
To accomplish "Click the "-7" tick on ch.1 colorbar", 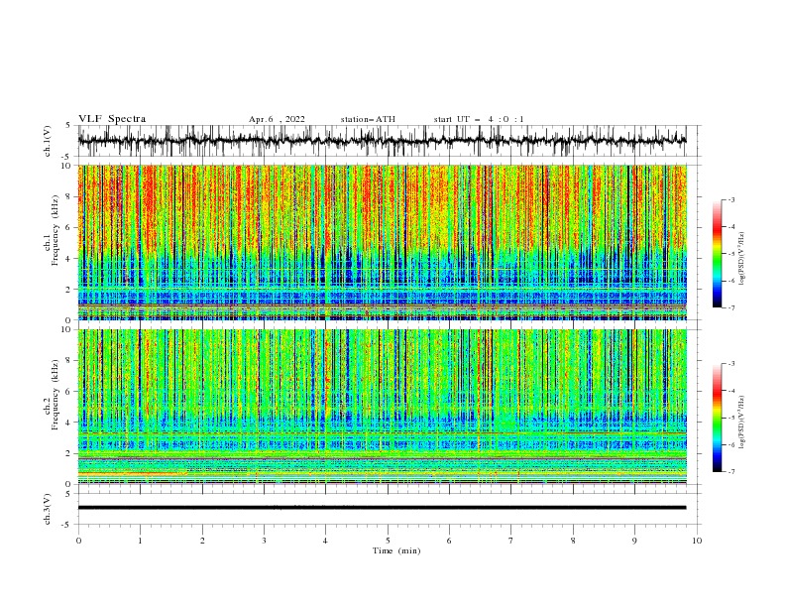I will click(x=731, y=307).
